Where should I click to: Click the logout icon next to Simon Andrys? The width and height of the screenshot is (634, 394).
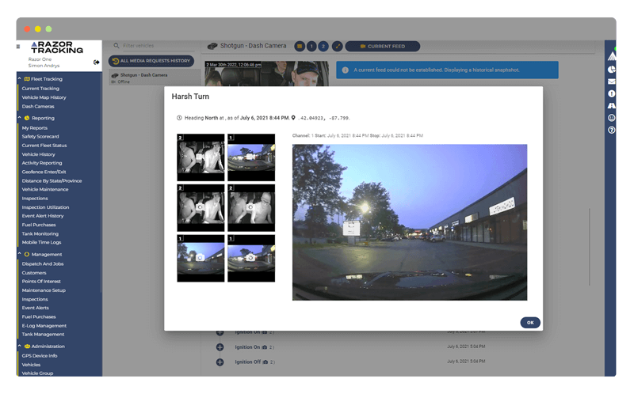96,63
